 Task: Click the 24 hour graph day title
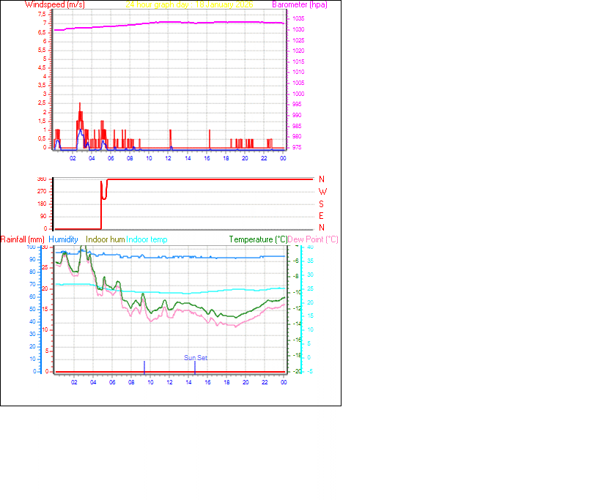(x=190, y=4)
